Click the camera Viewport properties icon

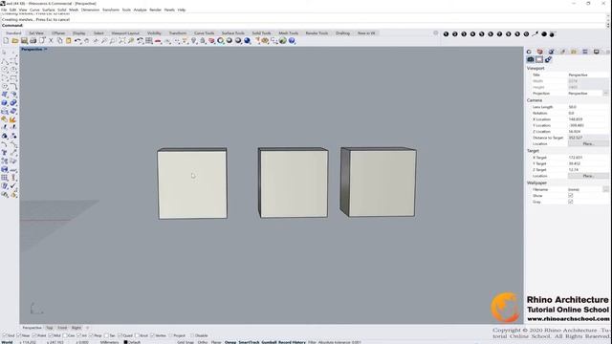point(530,59)
